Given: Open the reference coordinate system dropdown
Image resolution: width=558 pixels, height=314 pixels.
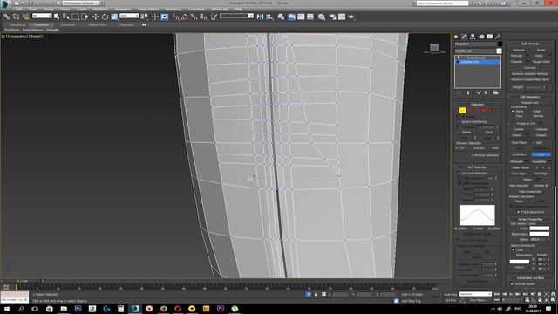Looking at the screenshot, I should (x=129, y=16).
